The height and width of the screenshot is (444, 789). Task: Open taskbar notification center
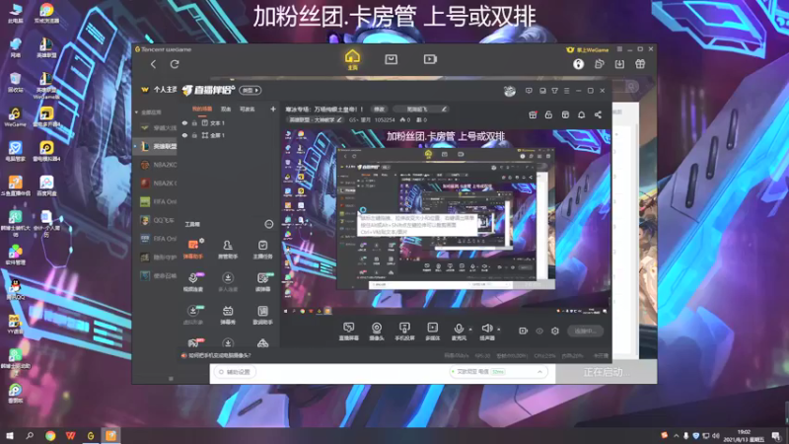777,435
